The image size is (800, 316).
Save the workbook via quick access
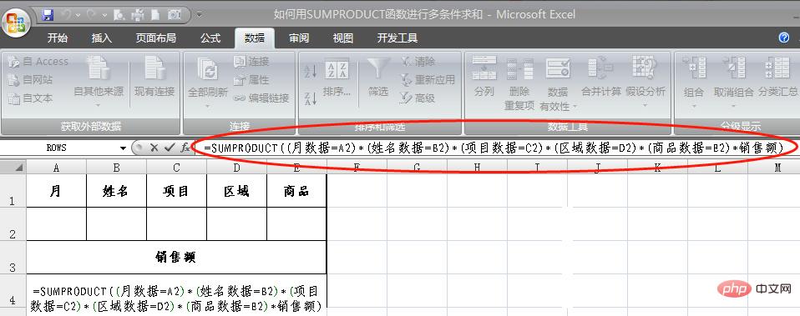[x=48, y=15]
